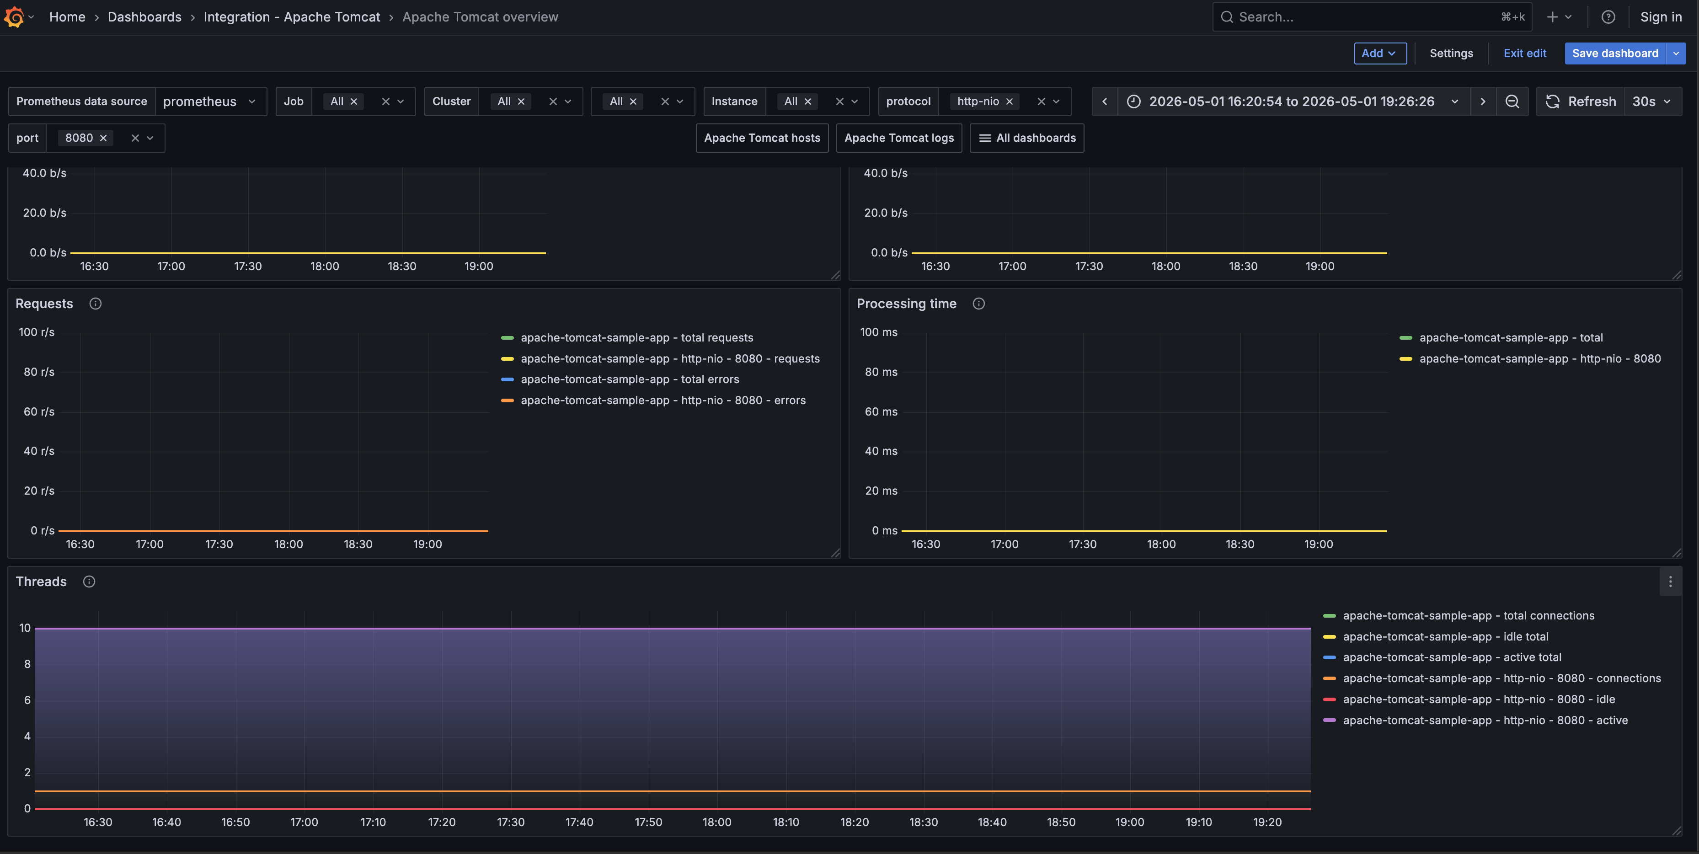Click Sign in
1699x854 pixels.
[x=1661, y=17]
